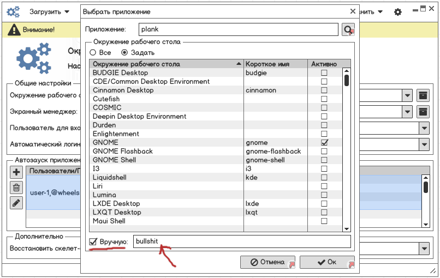
Task: Select the Lumina row
Action: tap(216, 195)
